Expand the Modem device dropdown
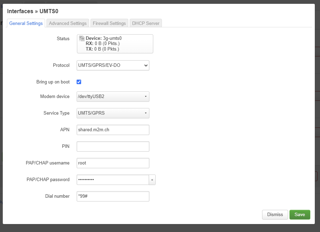Screen dimensions: 320x232 (113, 97)
